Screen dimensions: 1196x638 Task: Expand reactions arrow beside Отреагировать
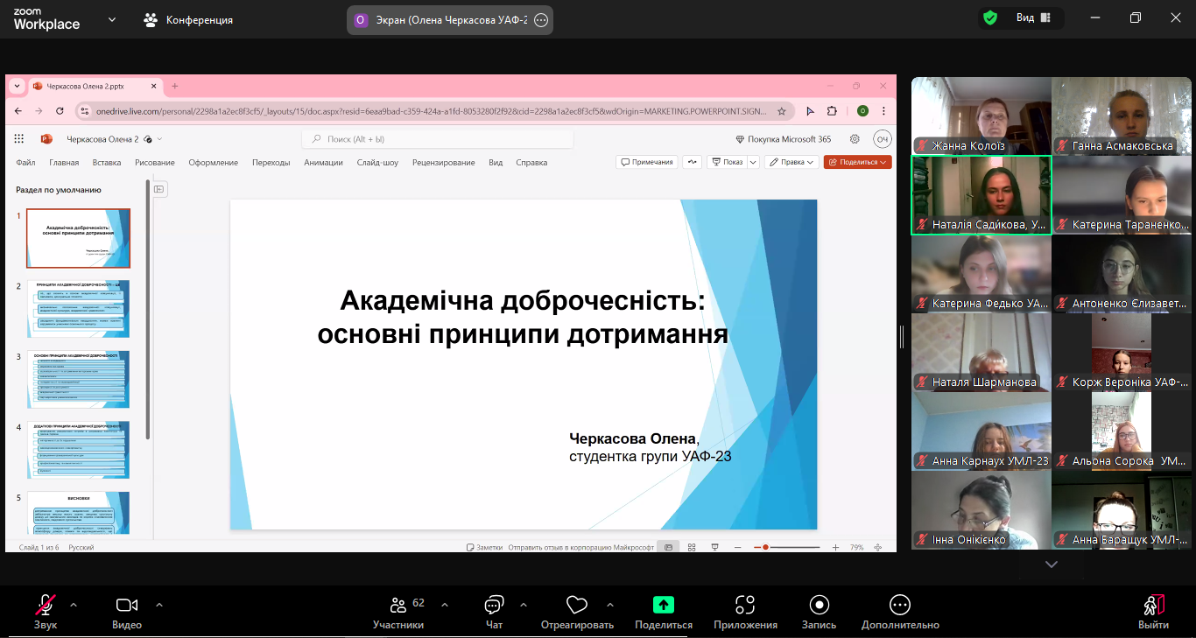(610, 604)
